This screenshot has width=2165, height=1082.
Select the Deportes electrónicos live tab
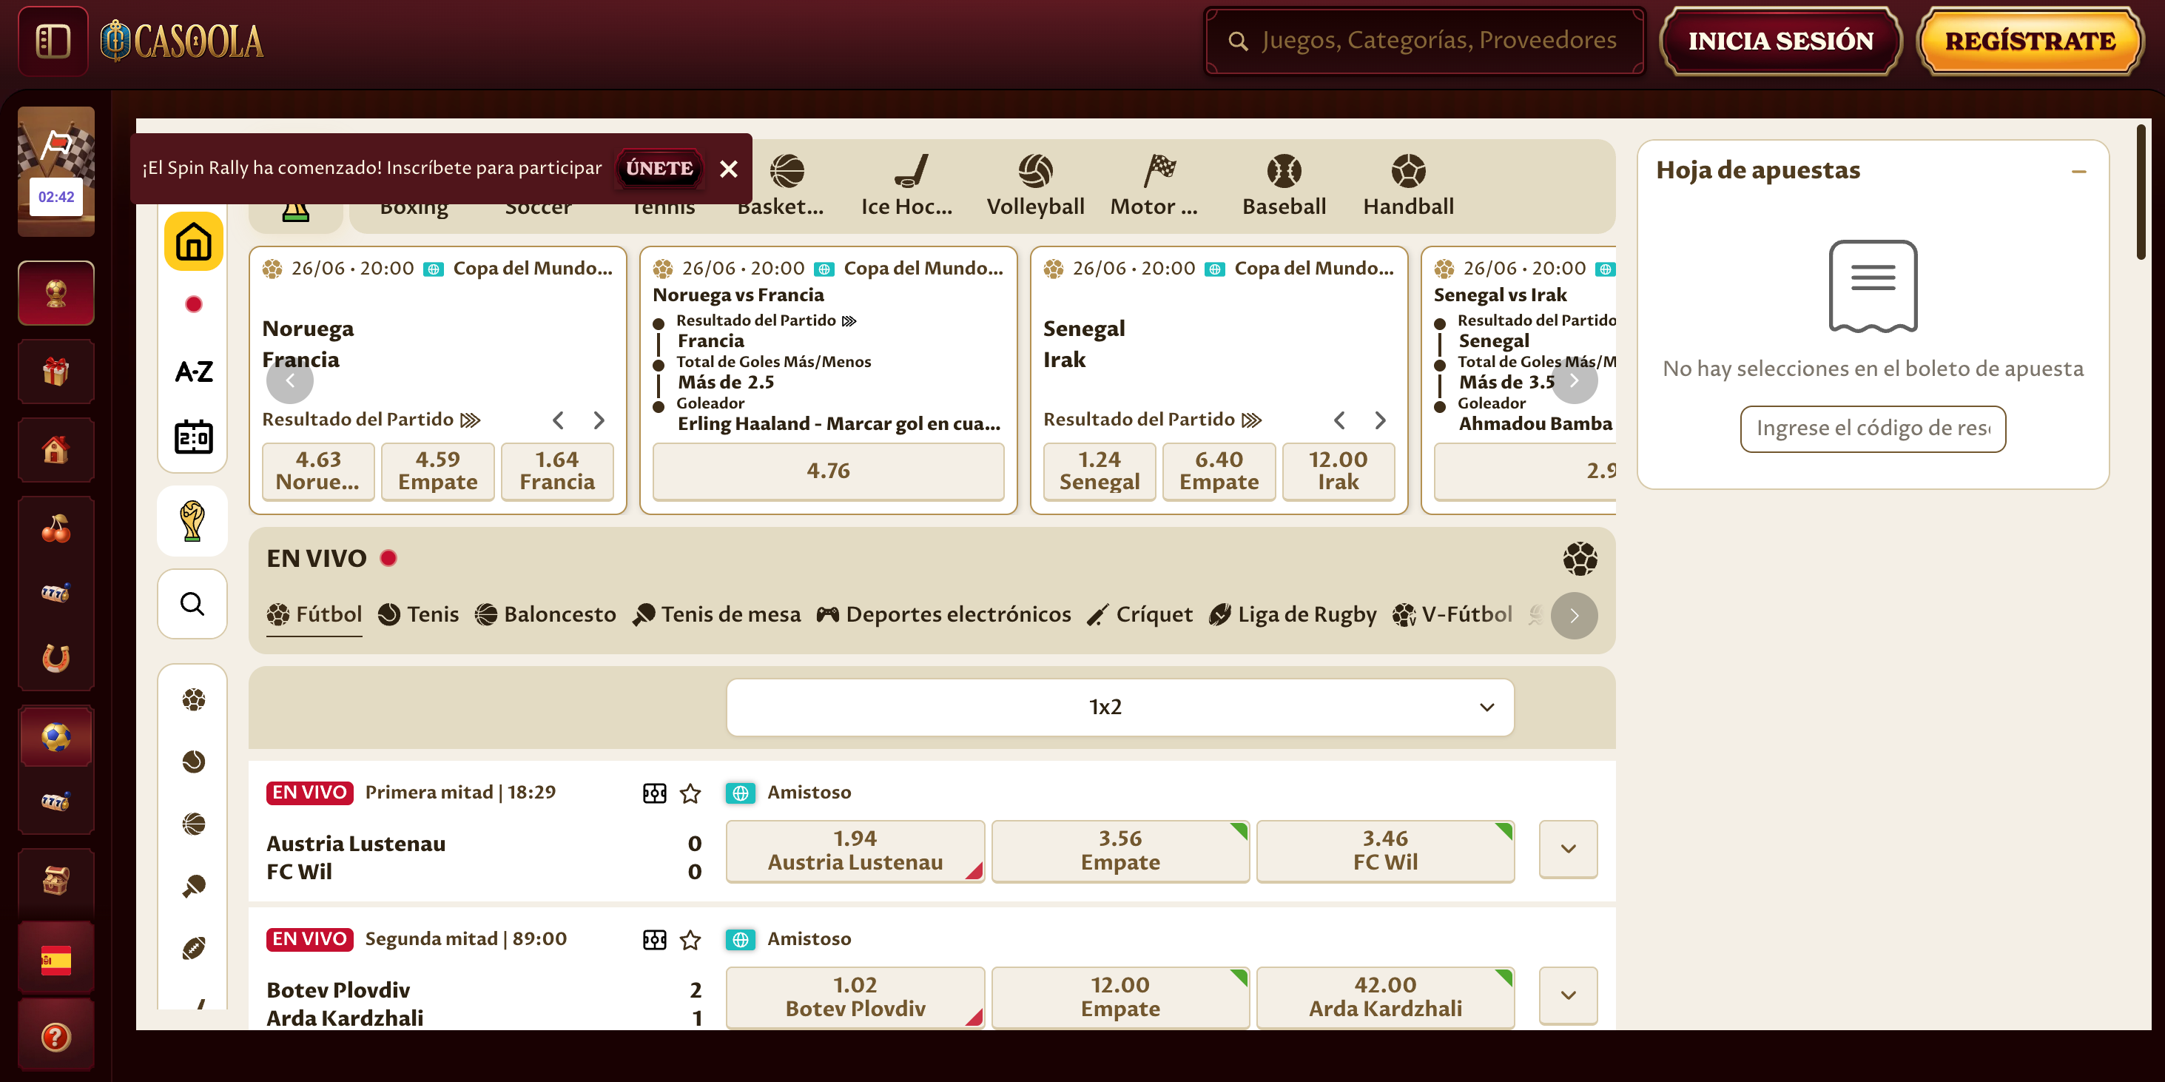pyautogui.click(x=944, y=614)
